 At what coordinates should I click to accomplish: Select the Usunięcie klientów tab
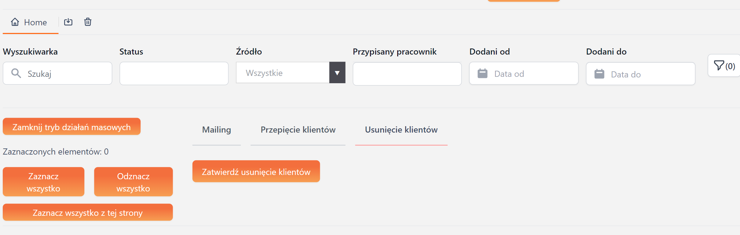pyautogui.click(x=401, y=130)
